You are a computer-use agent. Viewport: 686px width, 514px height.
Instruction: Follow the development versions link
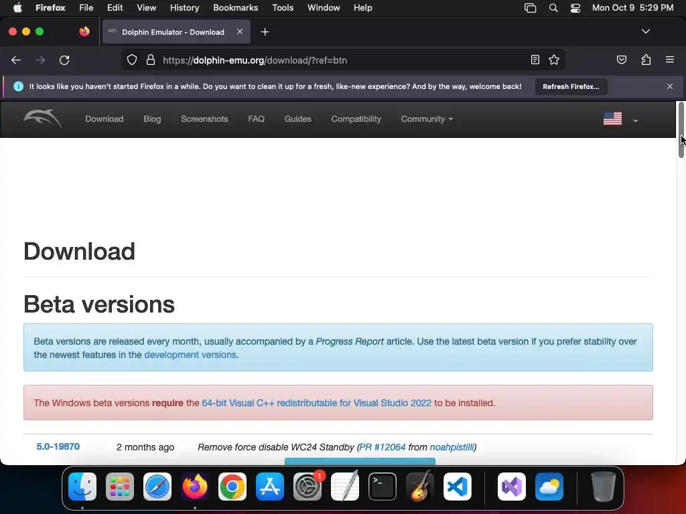click(x=190, y=355)
